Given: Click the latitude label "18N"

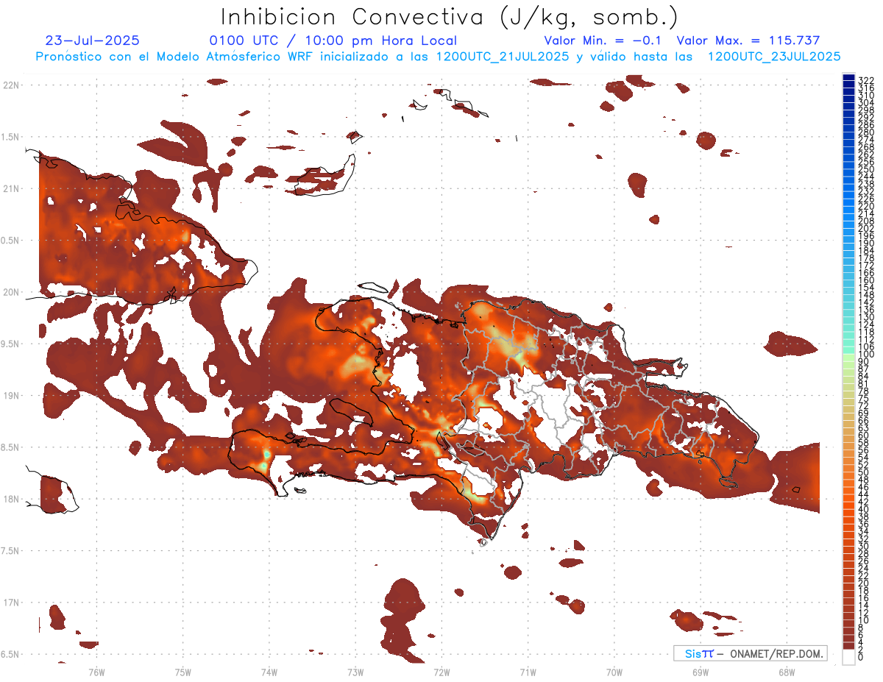Looking at the screenshot, I should click(10, 499).
